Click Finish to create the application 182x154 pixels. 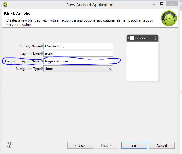pyautogui.click(x=134, y=145)
